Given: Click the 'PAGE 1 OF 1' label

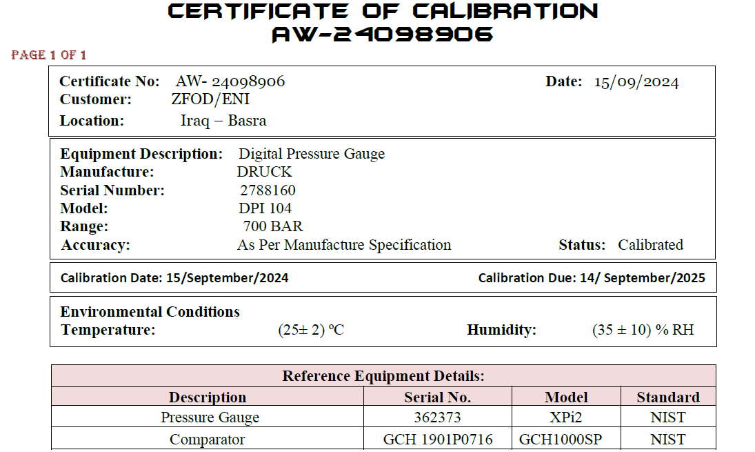Looking at the screenshot, I should click(x=49, y=55).
